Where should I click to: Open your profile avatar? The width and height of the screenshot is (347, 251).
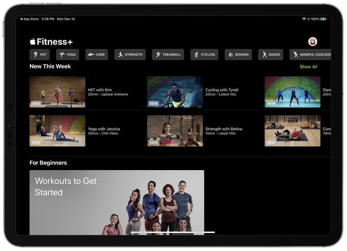[313, 41]
